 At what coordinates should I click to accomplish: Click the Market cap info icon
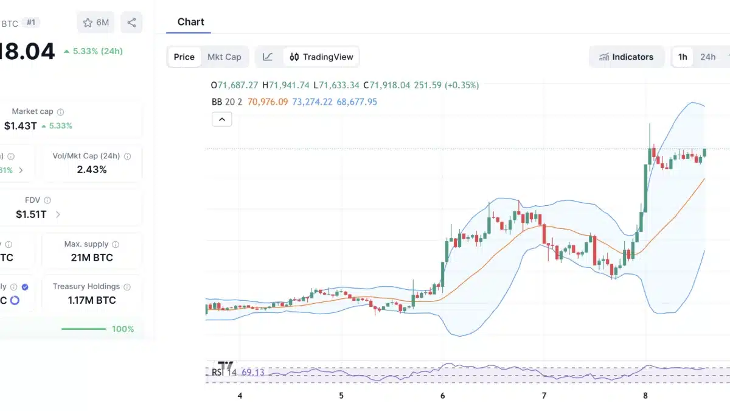point(59,111)
